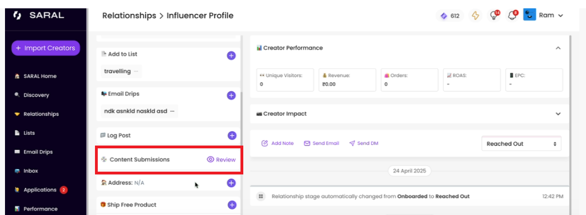The height and width of the screenshot is (215, 586).
Task: Open the bell notifications icon
Action: 511,16
